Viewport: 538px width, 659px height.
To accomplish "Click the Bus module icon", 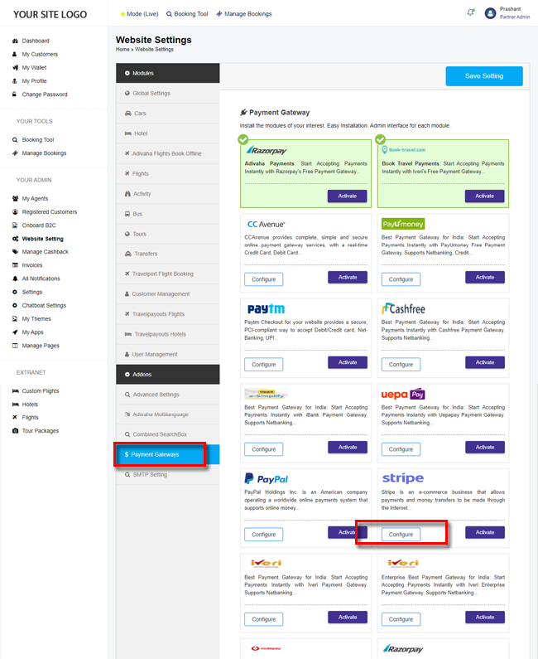I will click(127, 214).
